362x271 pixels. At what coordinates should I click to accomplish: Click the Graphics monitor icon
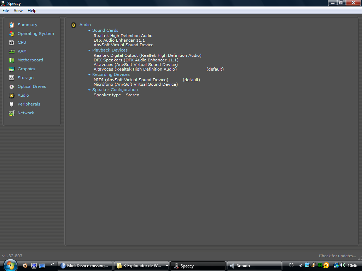[x=12, y=69]
